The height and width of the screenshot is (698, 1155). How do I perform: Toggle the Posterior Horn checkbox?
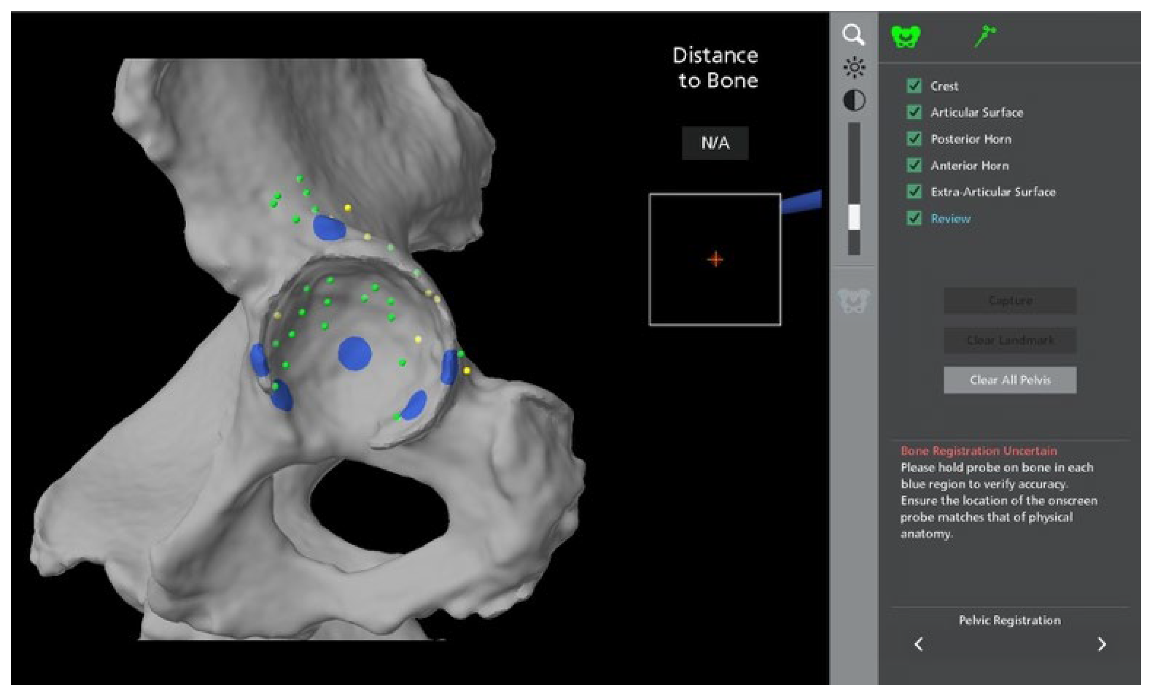coord(914,139)
